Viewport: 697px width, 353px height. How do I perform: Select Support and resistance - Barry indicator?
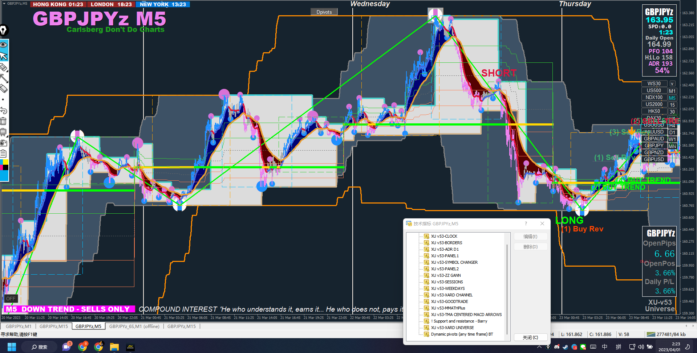pos(459,321)
